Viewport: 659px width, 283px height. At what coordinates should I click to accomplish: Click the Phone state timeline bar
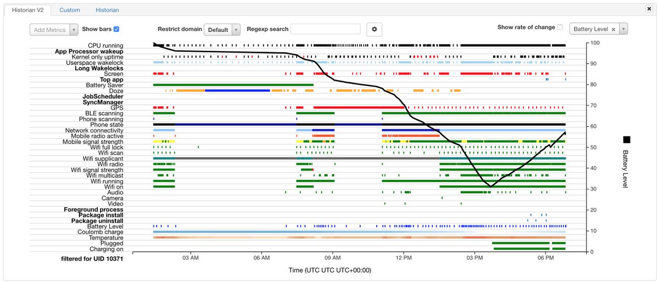[359, 124]
